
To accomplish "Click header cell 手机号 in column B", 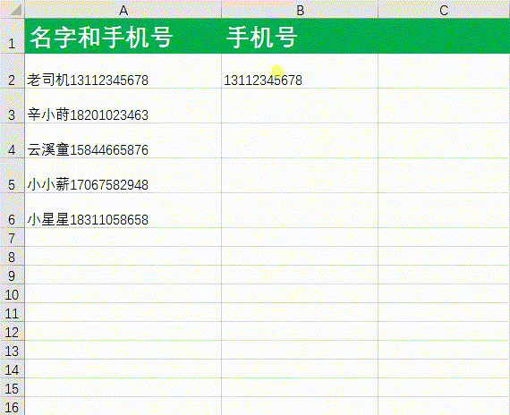I will (x=300, y=36).
